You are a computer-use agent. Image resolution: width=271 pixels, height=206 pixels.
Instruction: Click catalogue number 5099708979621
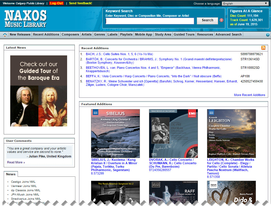(252, 54)
